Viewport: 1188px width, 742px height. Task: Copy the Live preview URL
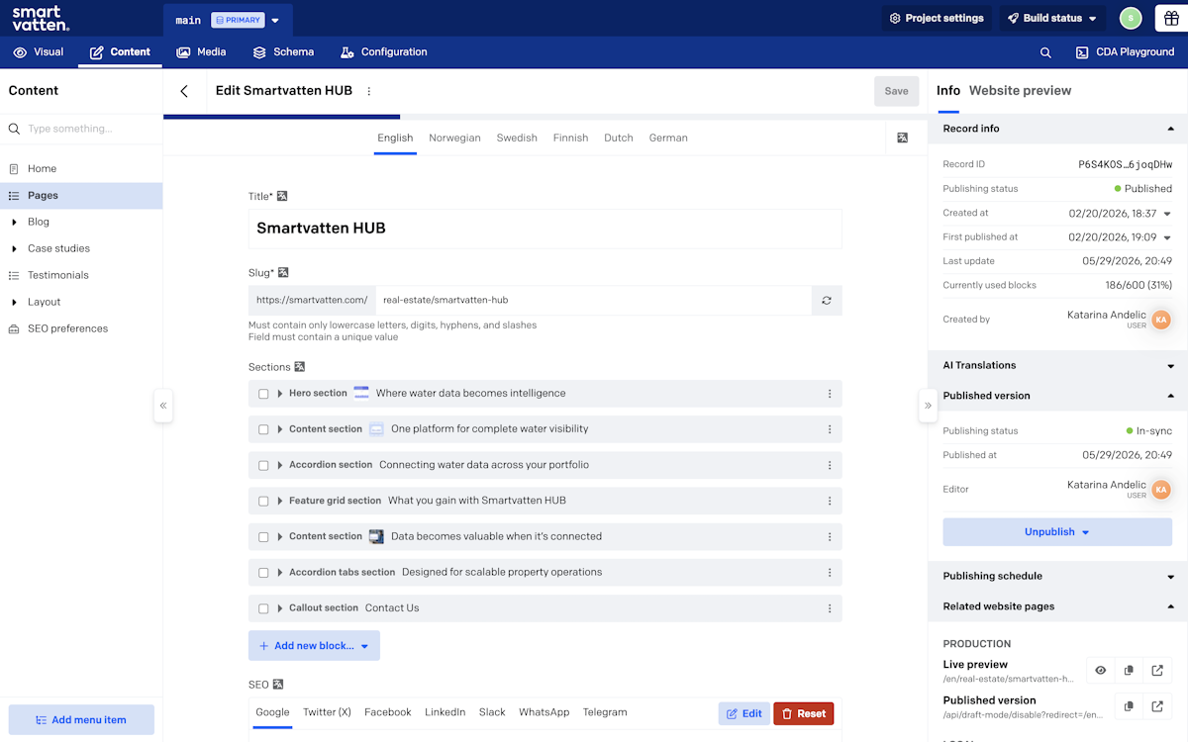click(x=1129, y=671)
